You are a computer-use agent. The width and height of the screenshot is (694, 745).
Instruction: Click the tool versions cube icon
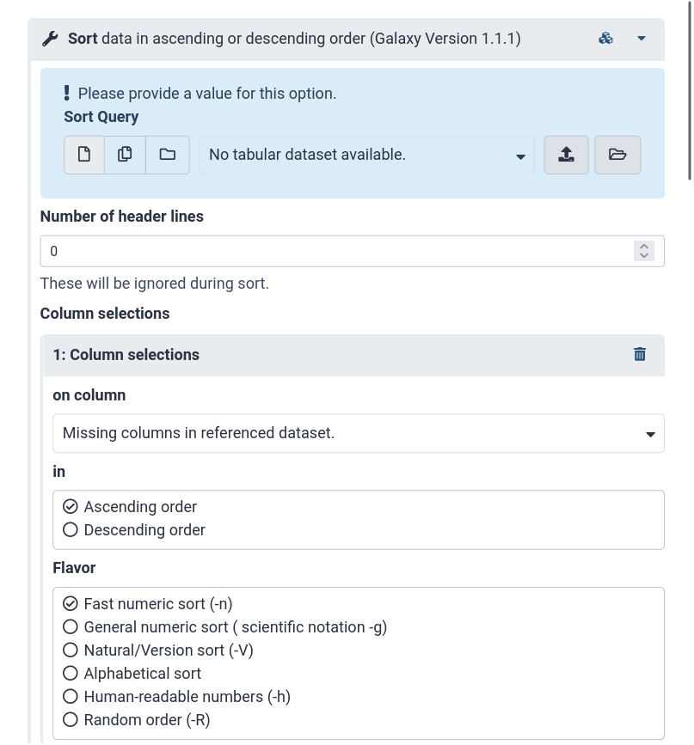coord(605,38)
